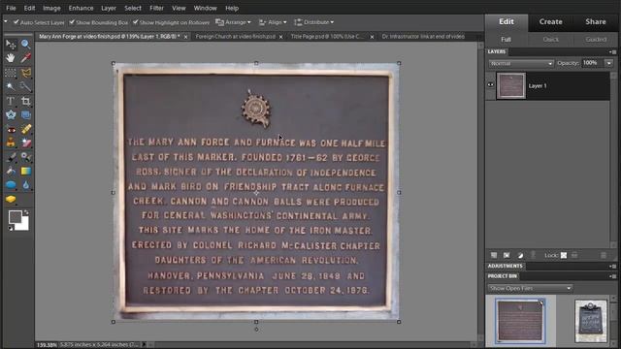Select the Red Eye Removal tool
This screenshot has height=349, width=621.
point(11,129)
